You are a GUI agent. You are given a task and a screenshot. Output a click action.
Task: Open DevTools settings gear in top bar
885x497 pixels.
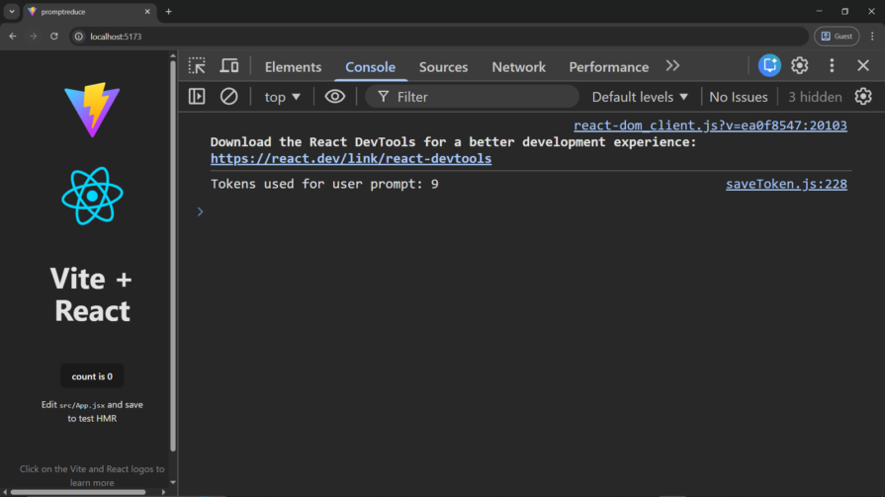coord(800,66)
